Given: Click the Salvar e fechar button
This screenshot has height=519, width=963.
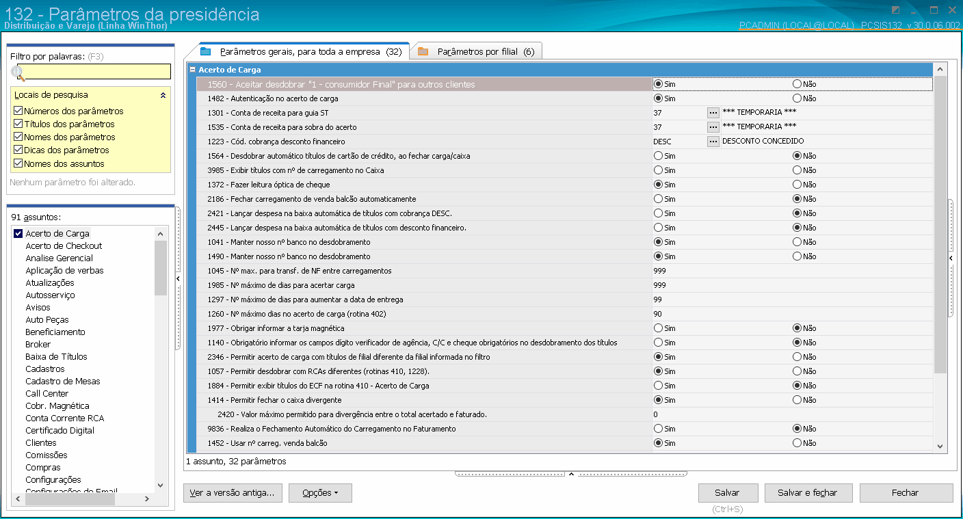Looking at the screenshot, I should (x=809, y=493).
